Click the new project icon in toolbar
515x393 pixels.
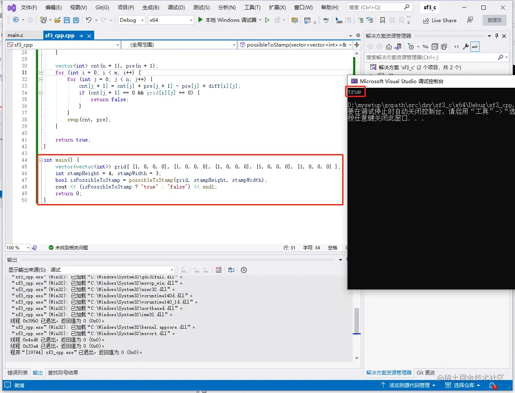pos(43,20)
